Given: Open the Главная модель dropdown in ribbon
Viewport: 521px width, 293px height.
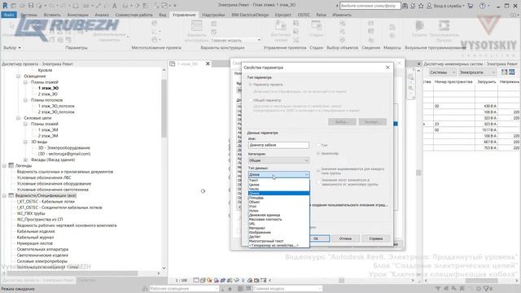Looking at the screenshot, I should [235, 40].
